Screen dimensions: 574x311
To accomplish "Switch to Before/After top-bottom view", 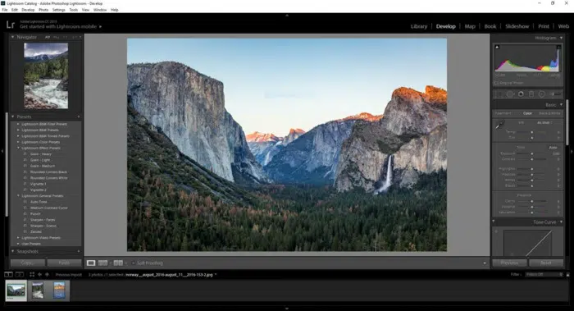I will 118,263.
